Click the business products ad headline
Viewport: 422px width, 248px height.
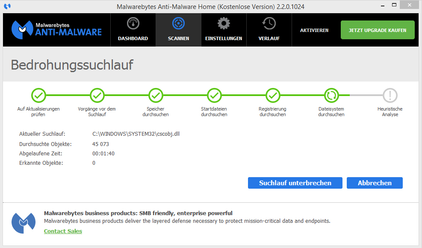pos(138,213)
